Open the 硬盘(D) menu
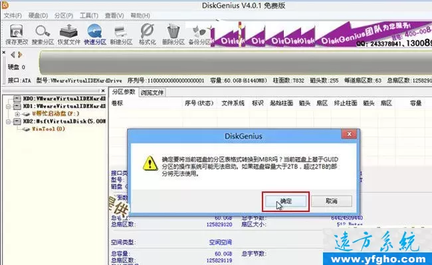432x265 pixels. (38, 15)
